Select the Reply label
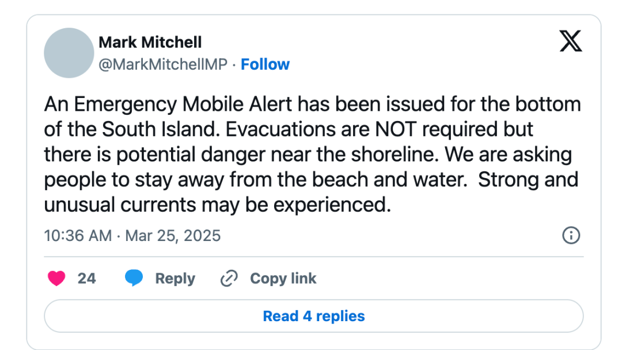Viewport: 622px width, 350px height. coord(175,279)
